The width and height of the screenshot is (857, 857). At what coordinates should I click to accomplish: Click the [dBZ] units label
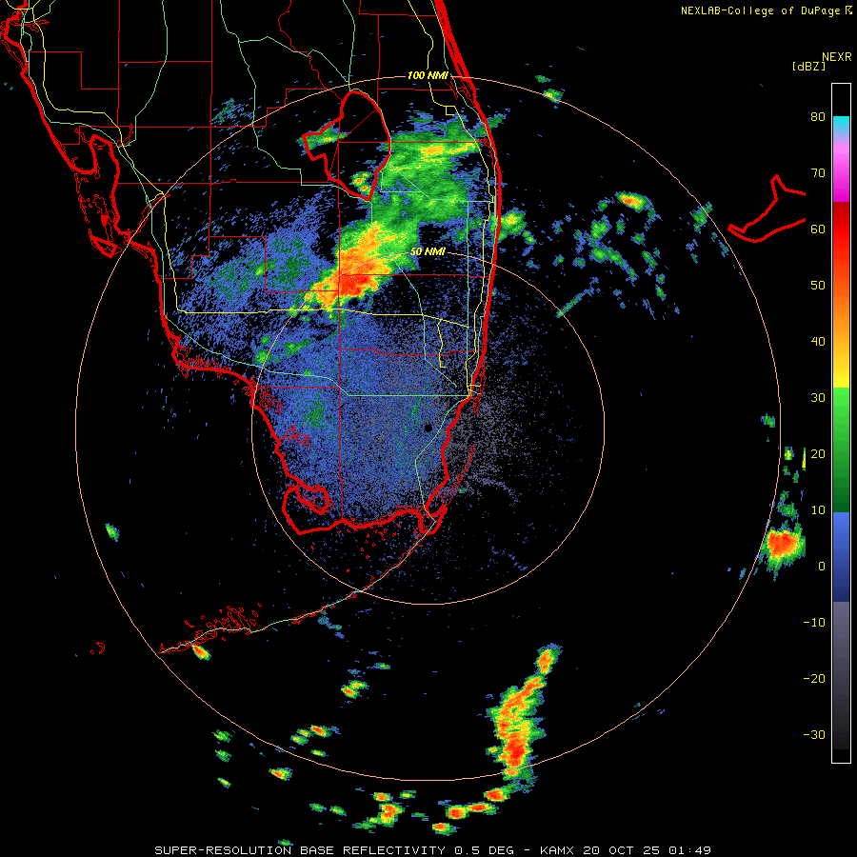click(808, 66)
